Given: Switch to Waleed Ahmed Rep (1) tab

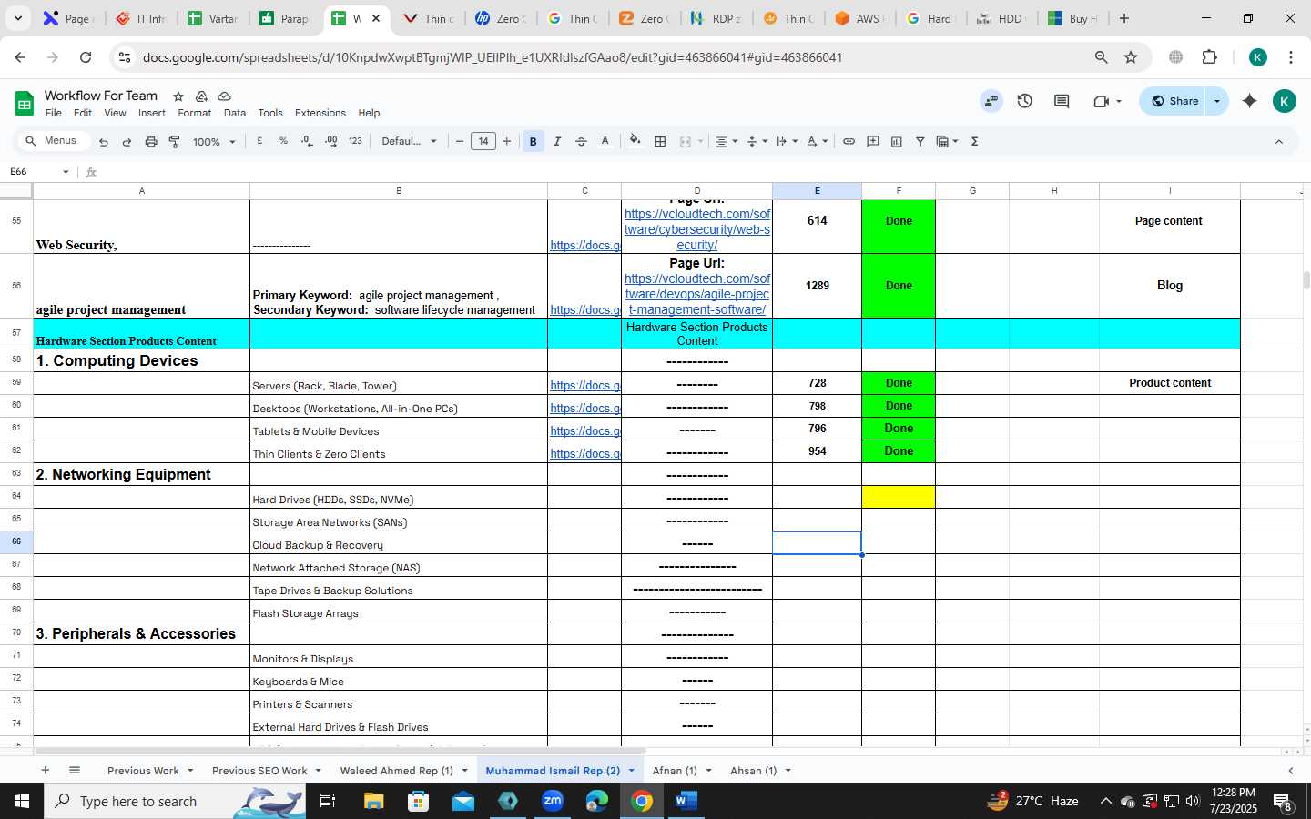Looking at the screenshot, I should 396,771.
